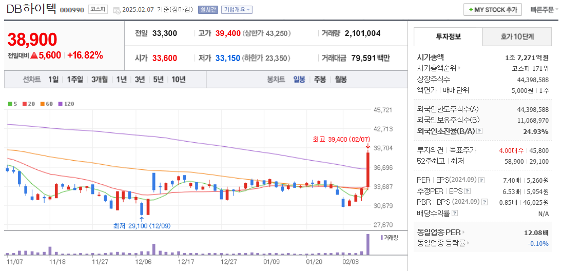Open the help icon next to 배당수익률

(x=455, y=214)
